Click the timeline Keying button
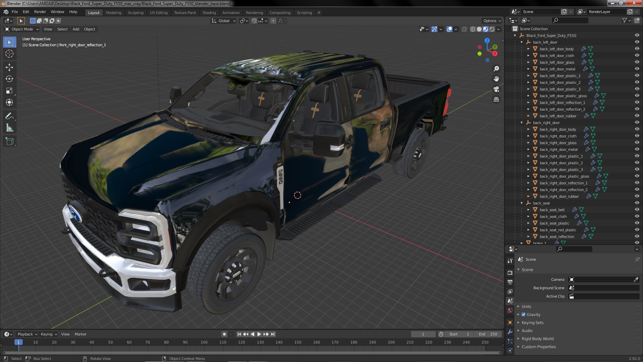 pyautogui.click(x=49, y=334)
